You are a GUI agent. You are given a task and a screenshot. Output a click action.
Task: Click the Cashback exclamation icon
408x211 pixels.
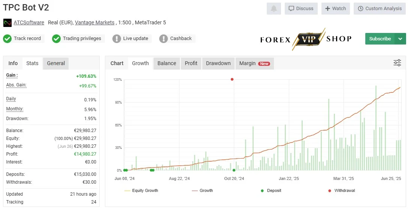point(163,39)
